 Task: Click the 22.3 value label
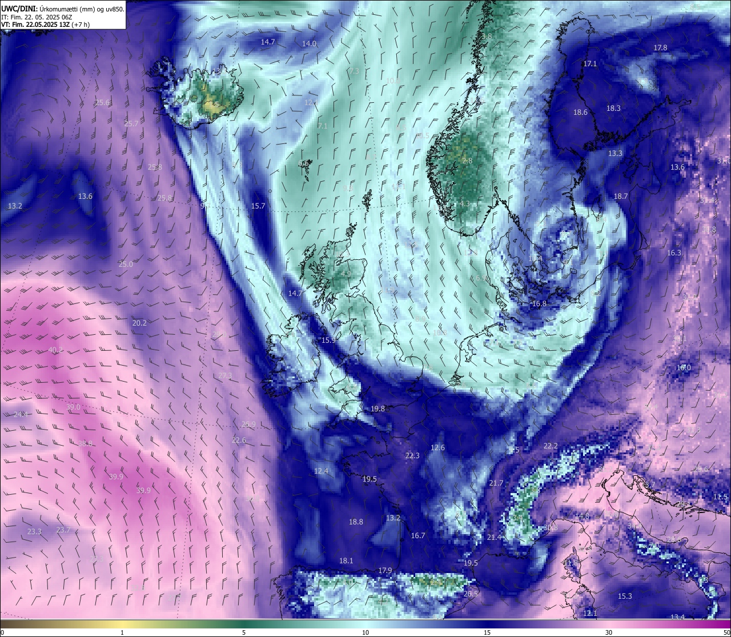pyautogui.click(x=412, y=455)
